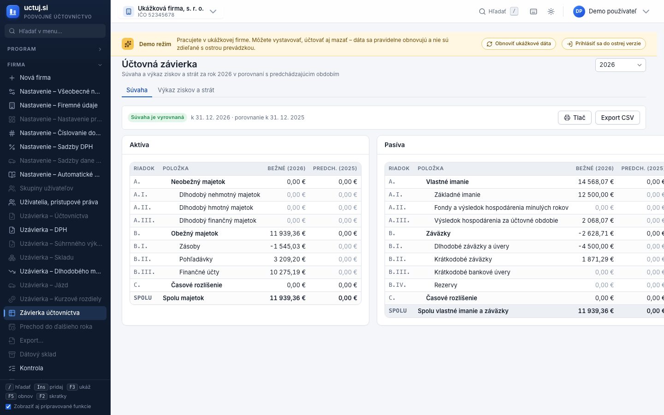Click the users icon for Užívatelia, prístupové práva

click(x=12, y=202)
